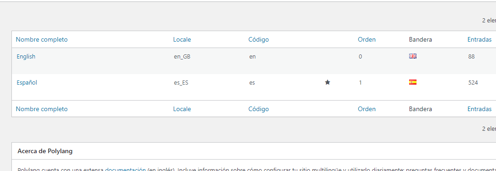Open the Polylang documentación link

pyautogui.click(x=125, y=170)
